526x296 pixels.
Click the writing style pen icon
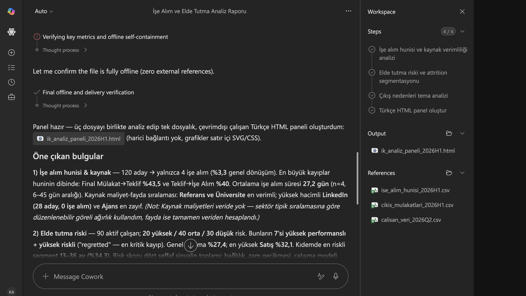click(321, 276)
